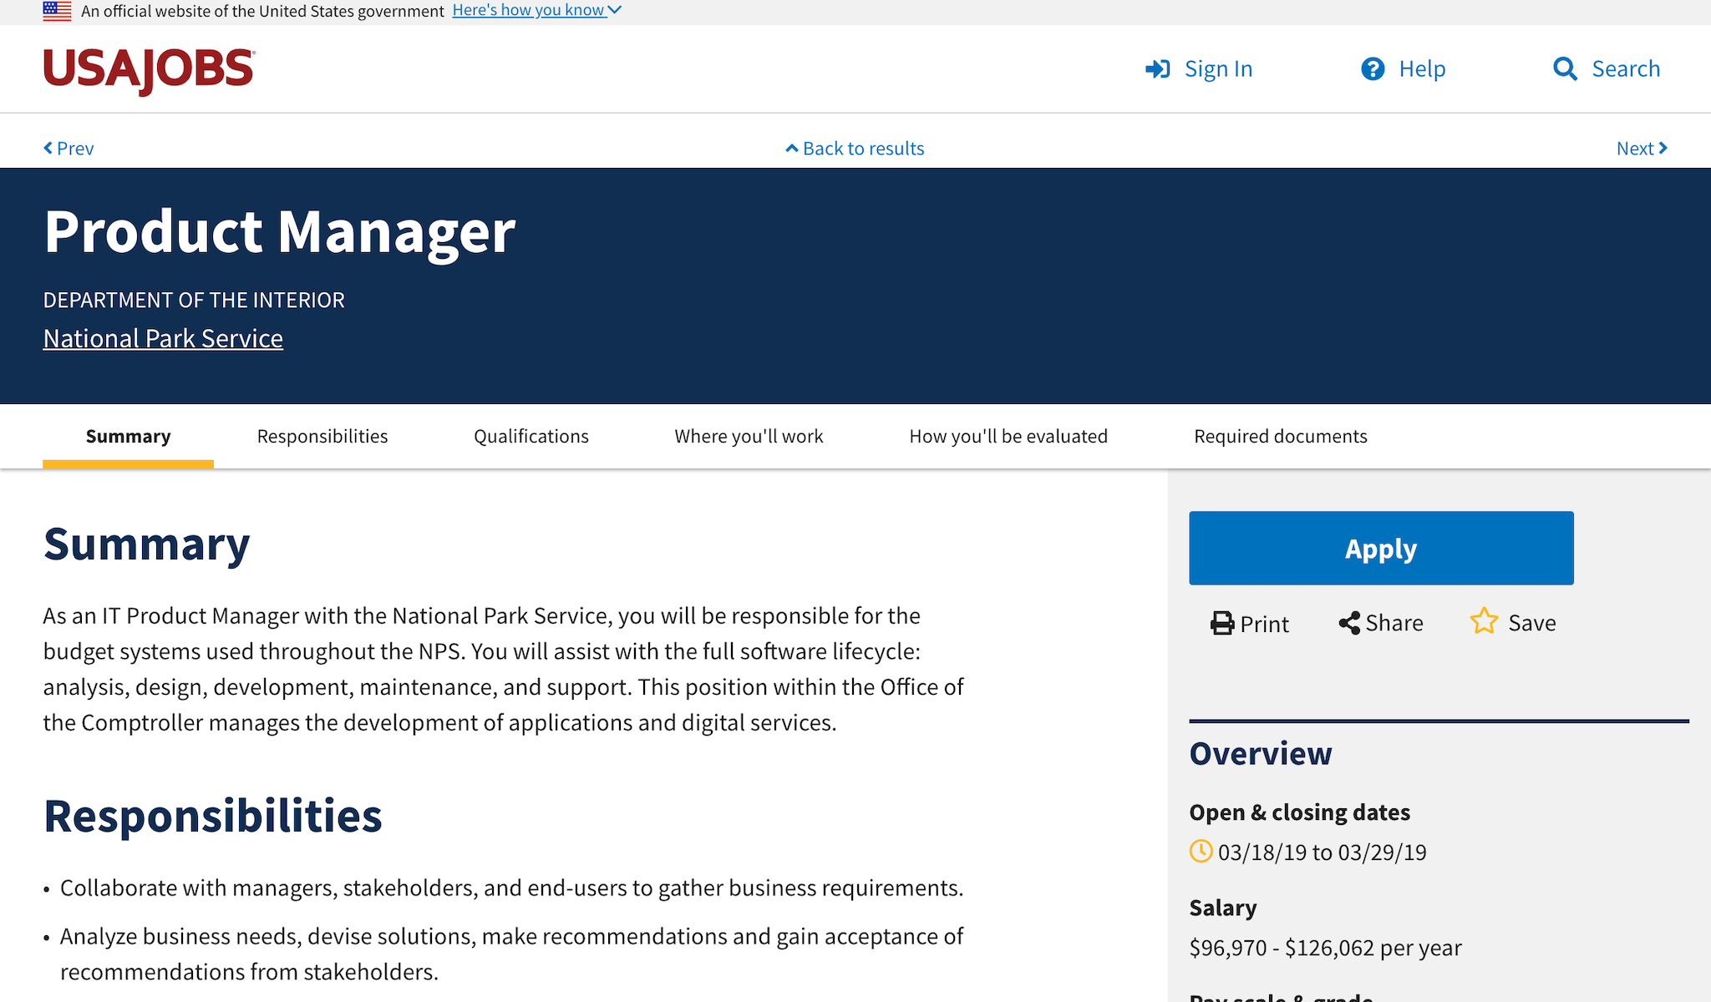Click the How you'll be evaluated tab
1711x1002 pixels.
pyautogui.click(x=1008, y=435)
